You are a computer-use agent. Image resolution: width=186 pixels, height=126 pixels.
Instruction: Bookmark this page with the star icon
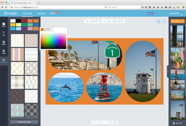point(143,7)
